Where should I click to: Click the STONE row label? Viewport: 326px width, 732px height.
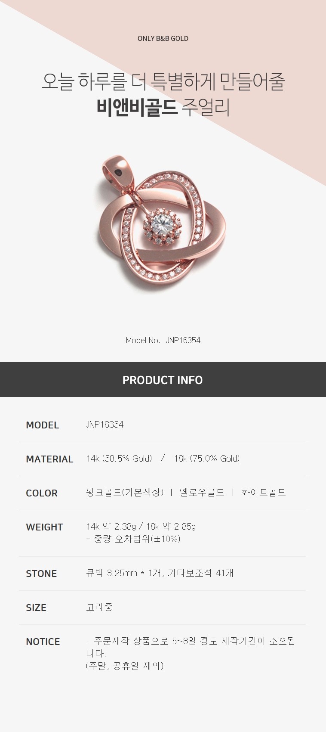(x=41, y=574)
